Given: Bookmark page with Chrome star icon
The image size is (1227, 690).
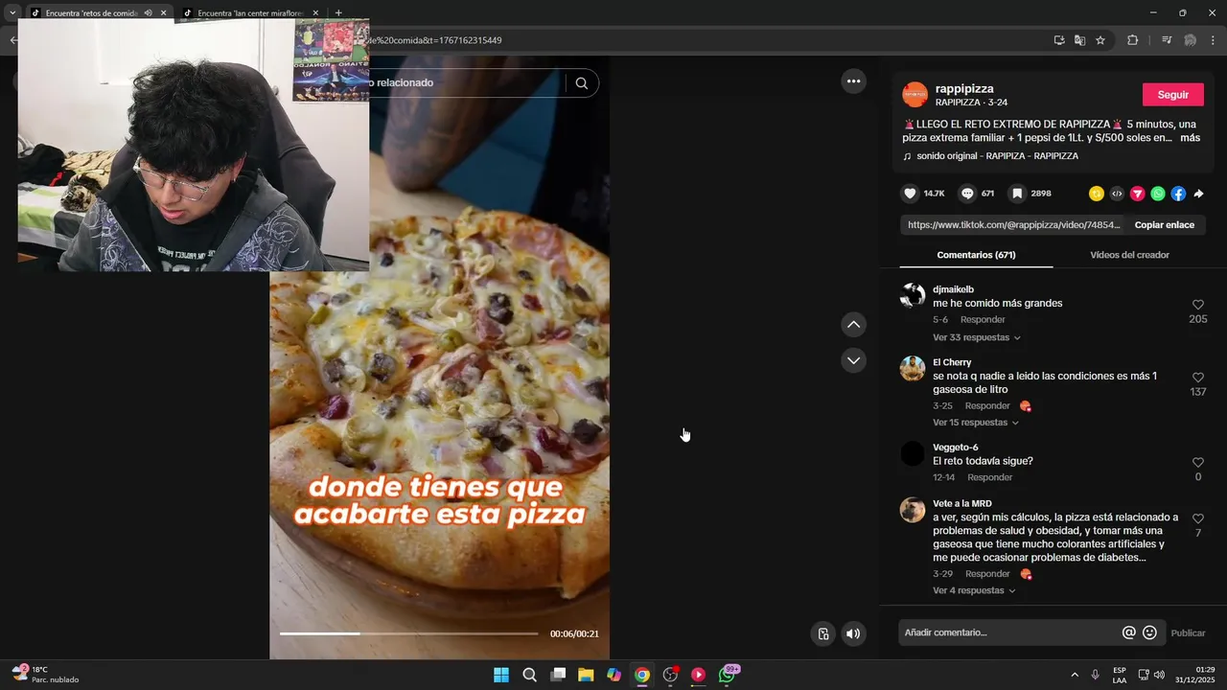Looking at the screenshot, I should pos(1100,40).
